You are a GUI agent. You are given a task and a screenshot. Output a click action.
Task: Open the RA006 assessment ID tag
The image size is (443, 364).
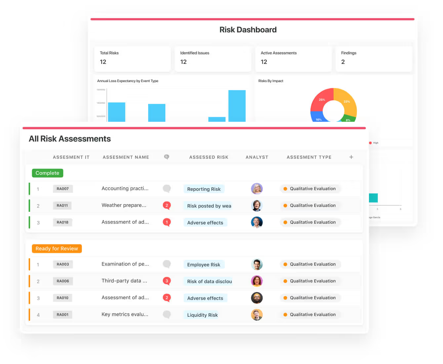click(62, 281)
